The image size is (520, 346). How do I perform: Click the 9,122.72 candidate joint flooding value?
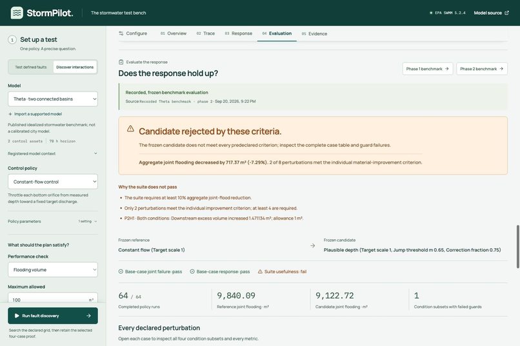pyautogui.click(x=335, y=296)
